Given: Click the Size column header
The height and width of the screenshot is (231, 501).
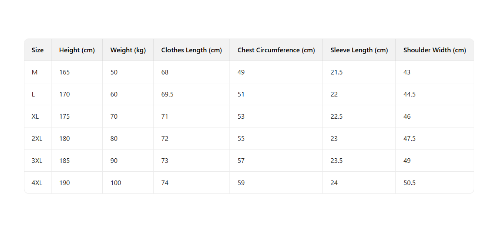Looking at the screenshot, I should click(x=37, y=50).
